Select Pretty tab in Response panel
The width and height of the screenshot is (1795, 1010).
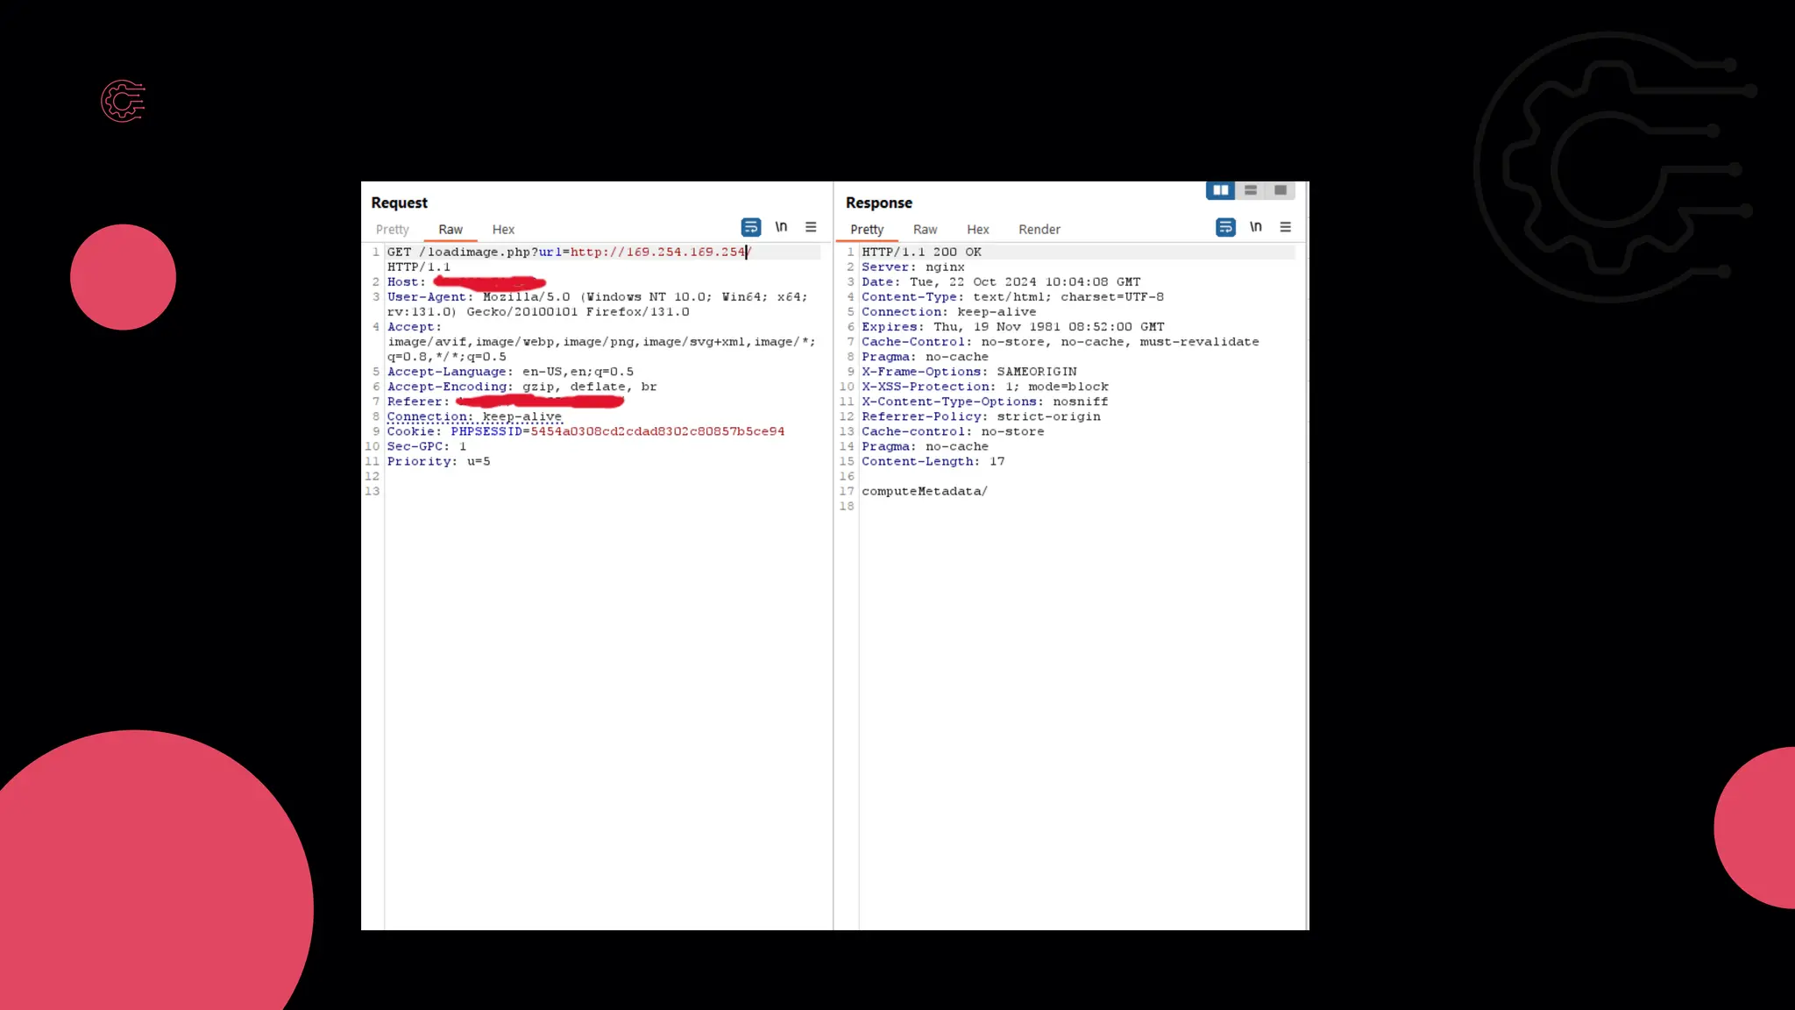(867, 230)
